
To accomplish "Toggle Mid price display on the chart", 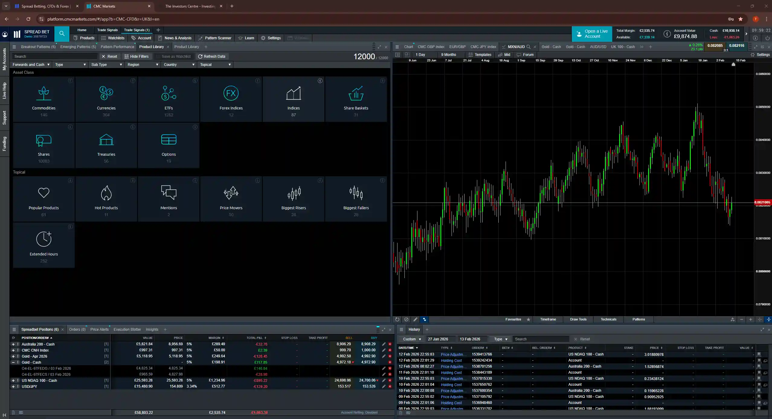I will [504, 54].
